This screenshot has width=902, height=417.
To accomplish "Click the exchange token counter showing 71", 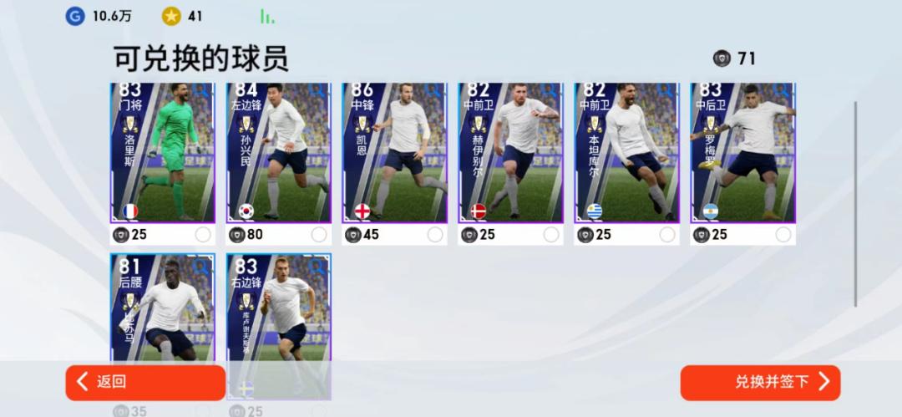I will 735,58.
